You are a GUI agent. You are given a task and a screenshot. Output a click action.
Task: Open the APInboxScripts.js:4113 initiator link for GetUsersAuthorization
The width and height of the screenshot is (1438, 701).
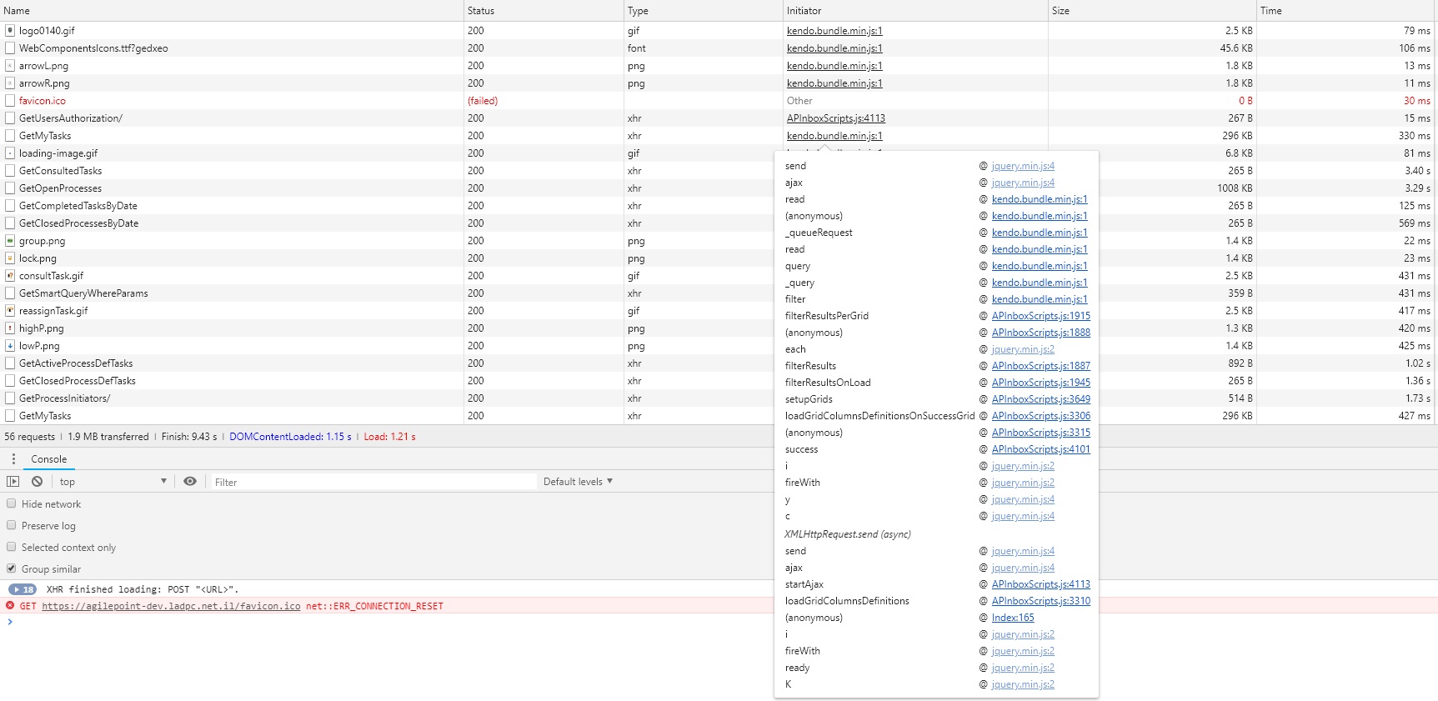click(x=835, y=118)
